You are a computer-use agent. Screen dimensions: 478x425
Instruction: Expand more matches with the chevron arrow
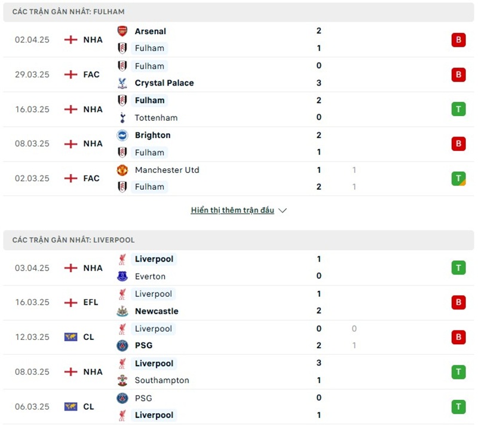[x=283, y=211]
